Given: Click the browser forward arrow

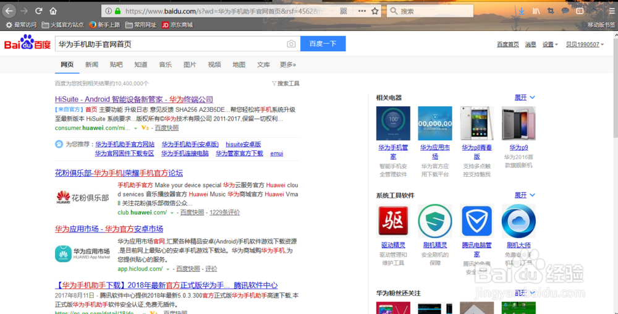Looking at the screenshot, I should click(24, 11).
